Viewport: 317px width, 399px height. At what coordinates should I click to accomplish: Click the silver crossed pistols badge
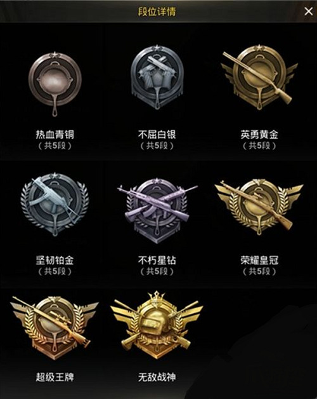pyautogui.click(x=157, y=78)
